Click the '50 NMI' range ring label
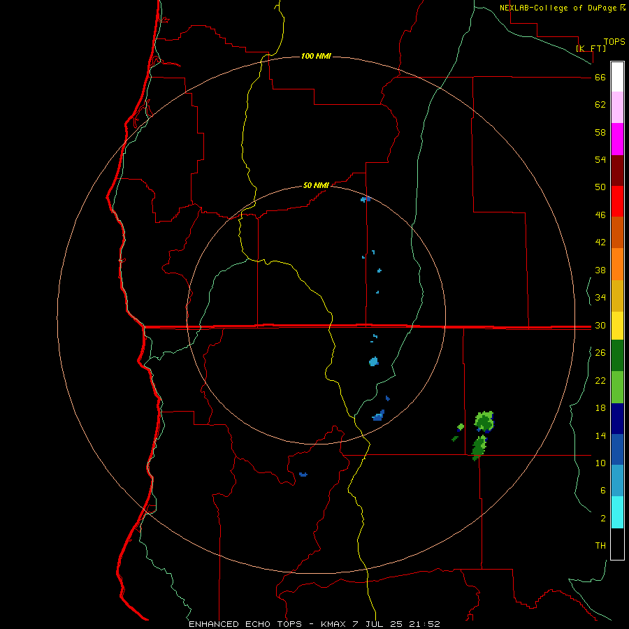This screenshot has width=629, height=629. pyautogui.click(x=316, y=185)
